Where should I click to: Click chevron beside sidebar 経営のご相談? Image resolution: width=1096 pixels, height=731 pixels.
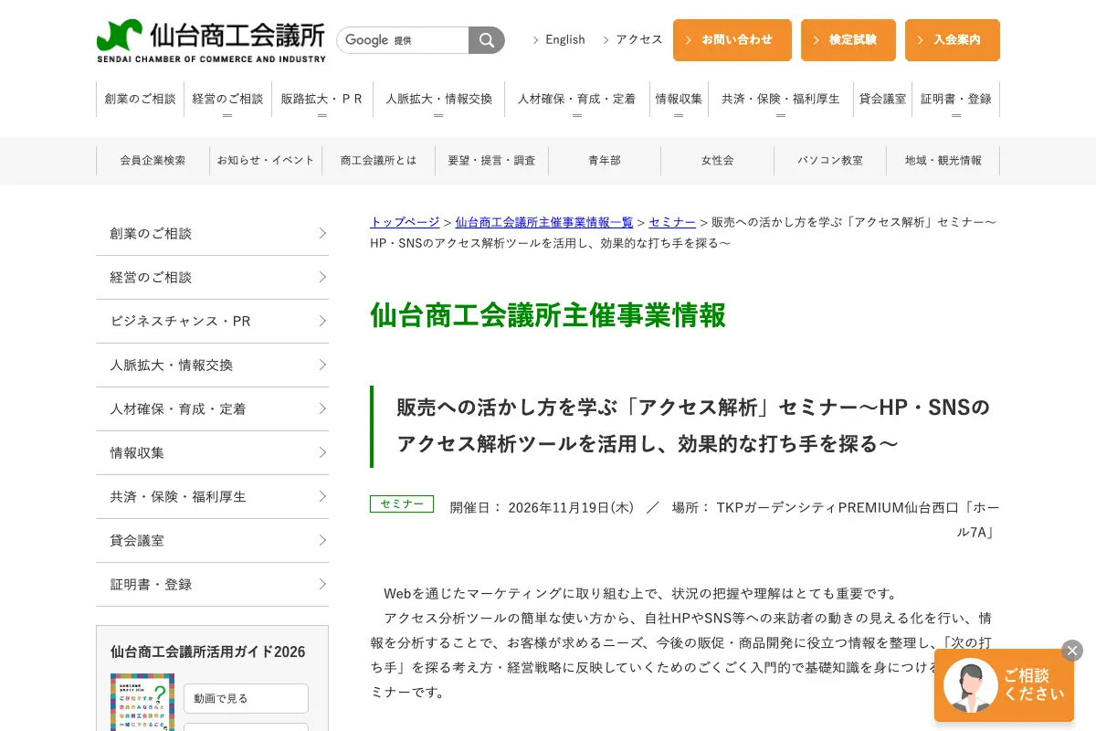[322, 277]
